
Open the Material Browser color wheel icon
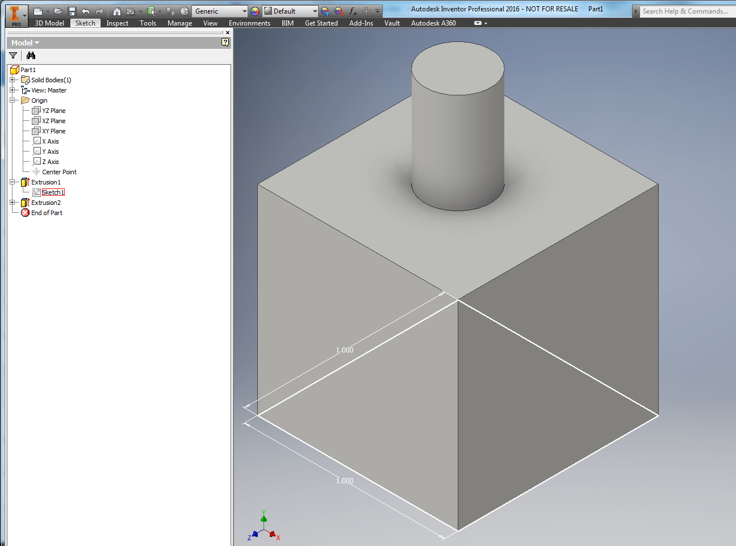coord(254,10)
